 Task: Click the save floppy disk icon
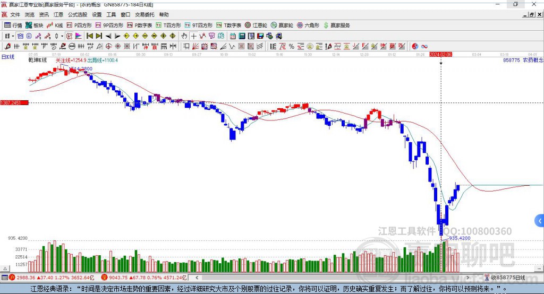pos(260,36)
